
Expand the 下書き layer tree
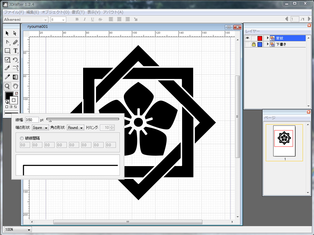268,44
